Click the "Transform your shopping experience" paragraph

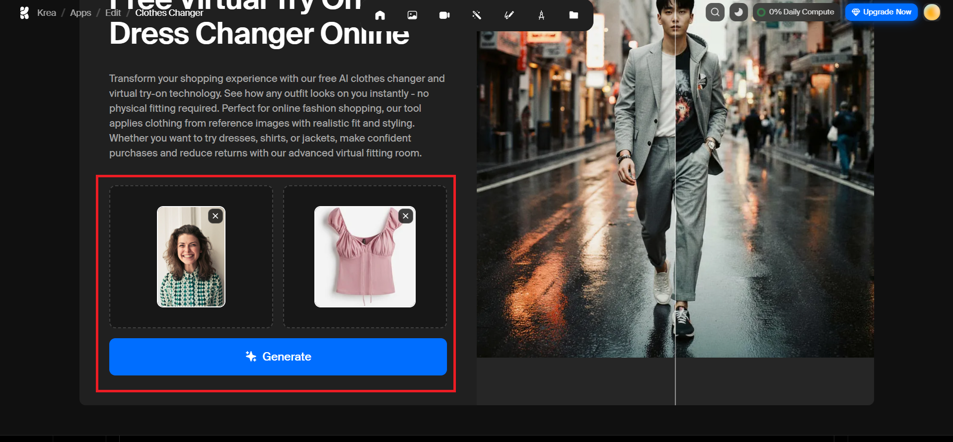[277, 116]
